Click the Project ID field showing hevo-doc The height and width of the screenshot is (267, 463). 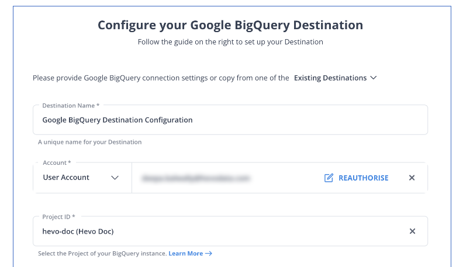230,231
